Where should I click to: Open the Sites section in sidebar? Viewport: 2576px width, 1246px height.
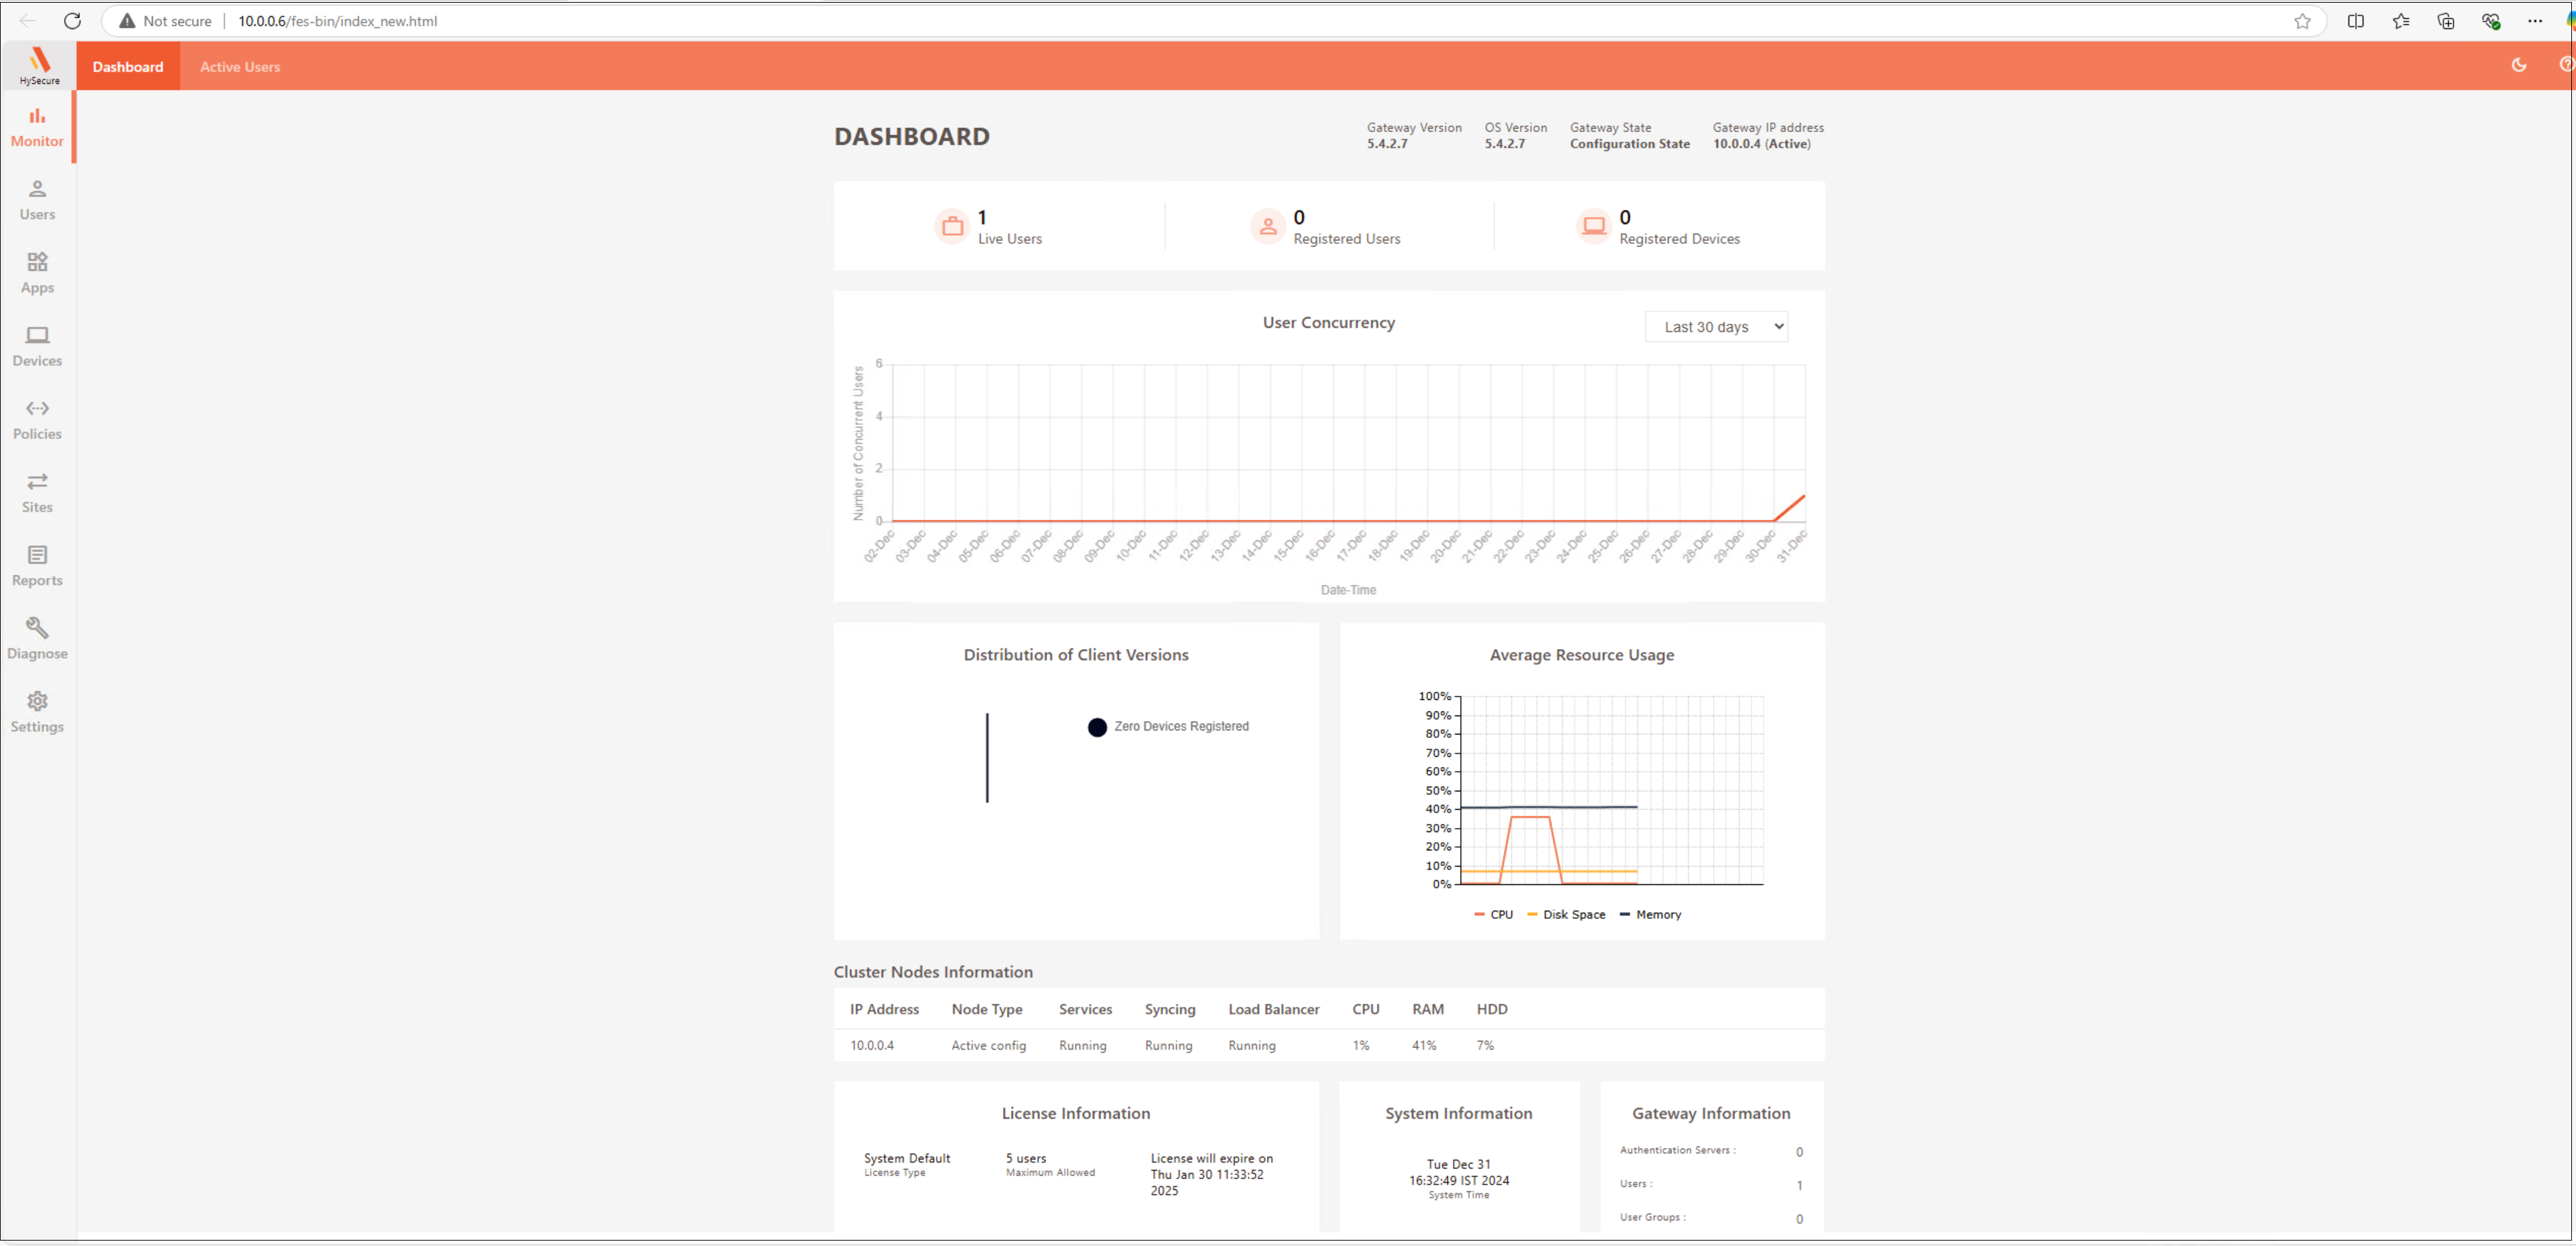[x=37, y=493]
